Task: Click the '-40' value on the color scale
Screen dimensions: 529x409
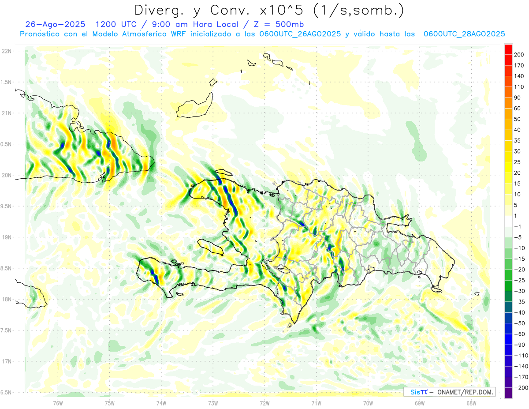Action: click(519, 312)
